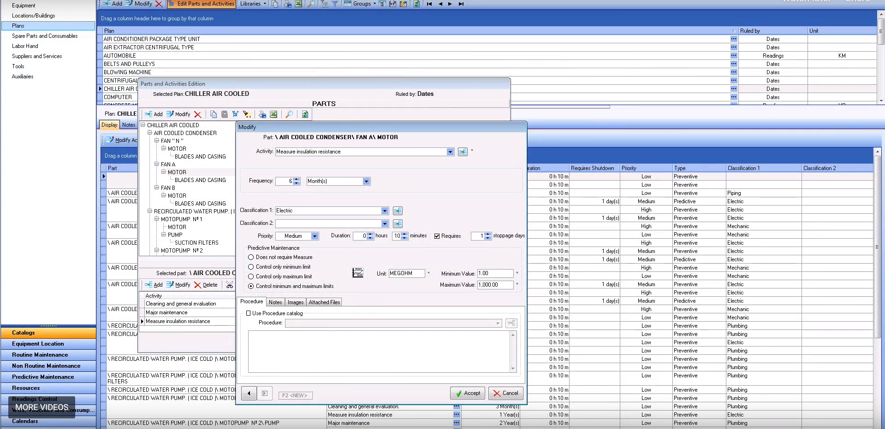
Task: Open the Libraries dropdown menu
Action: tap(253, 4)
